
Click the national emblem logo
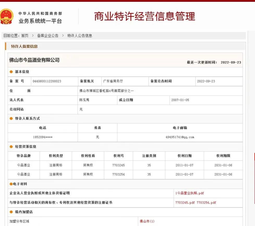tap(6, 16)
